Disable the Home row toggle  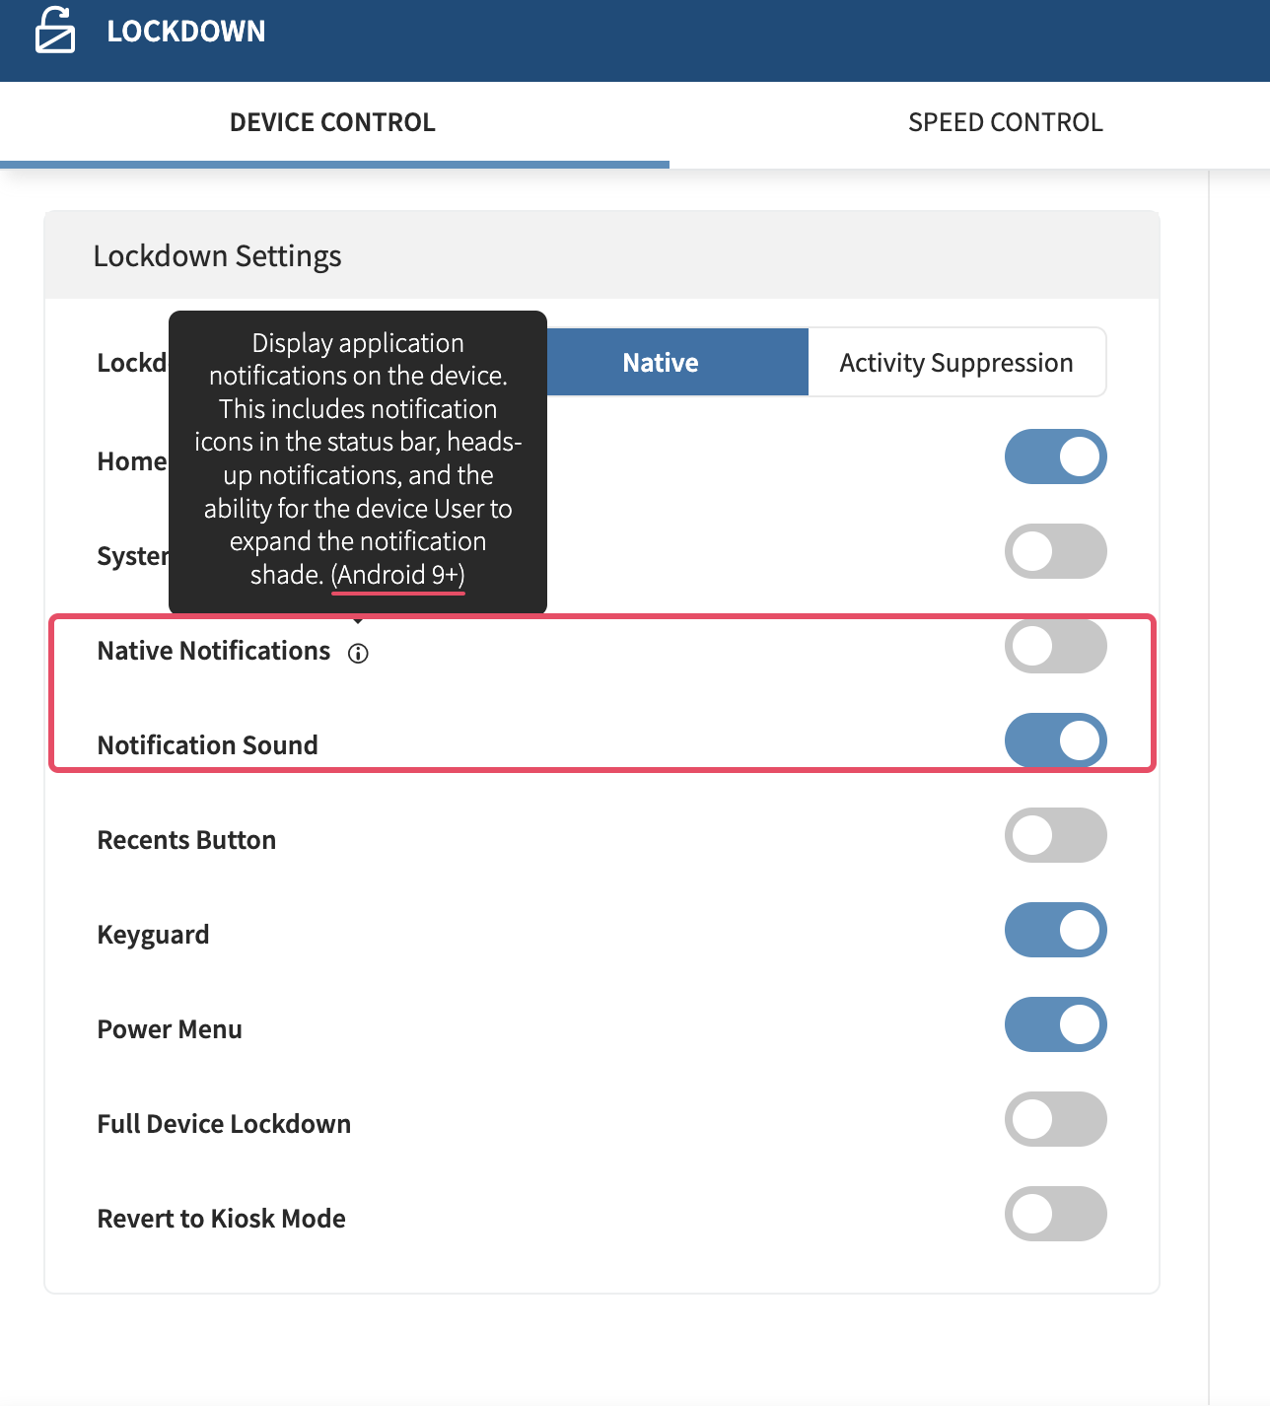coord(1055,457)
